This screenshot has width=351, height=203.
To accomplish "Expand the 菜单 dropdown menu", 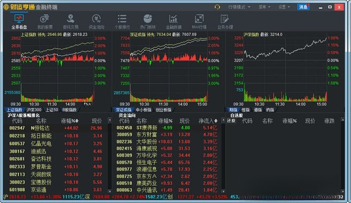I will 265,7.
